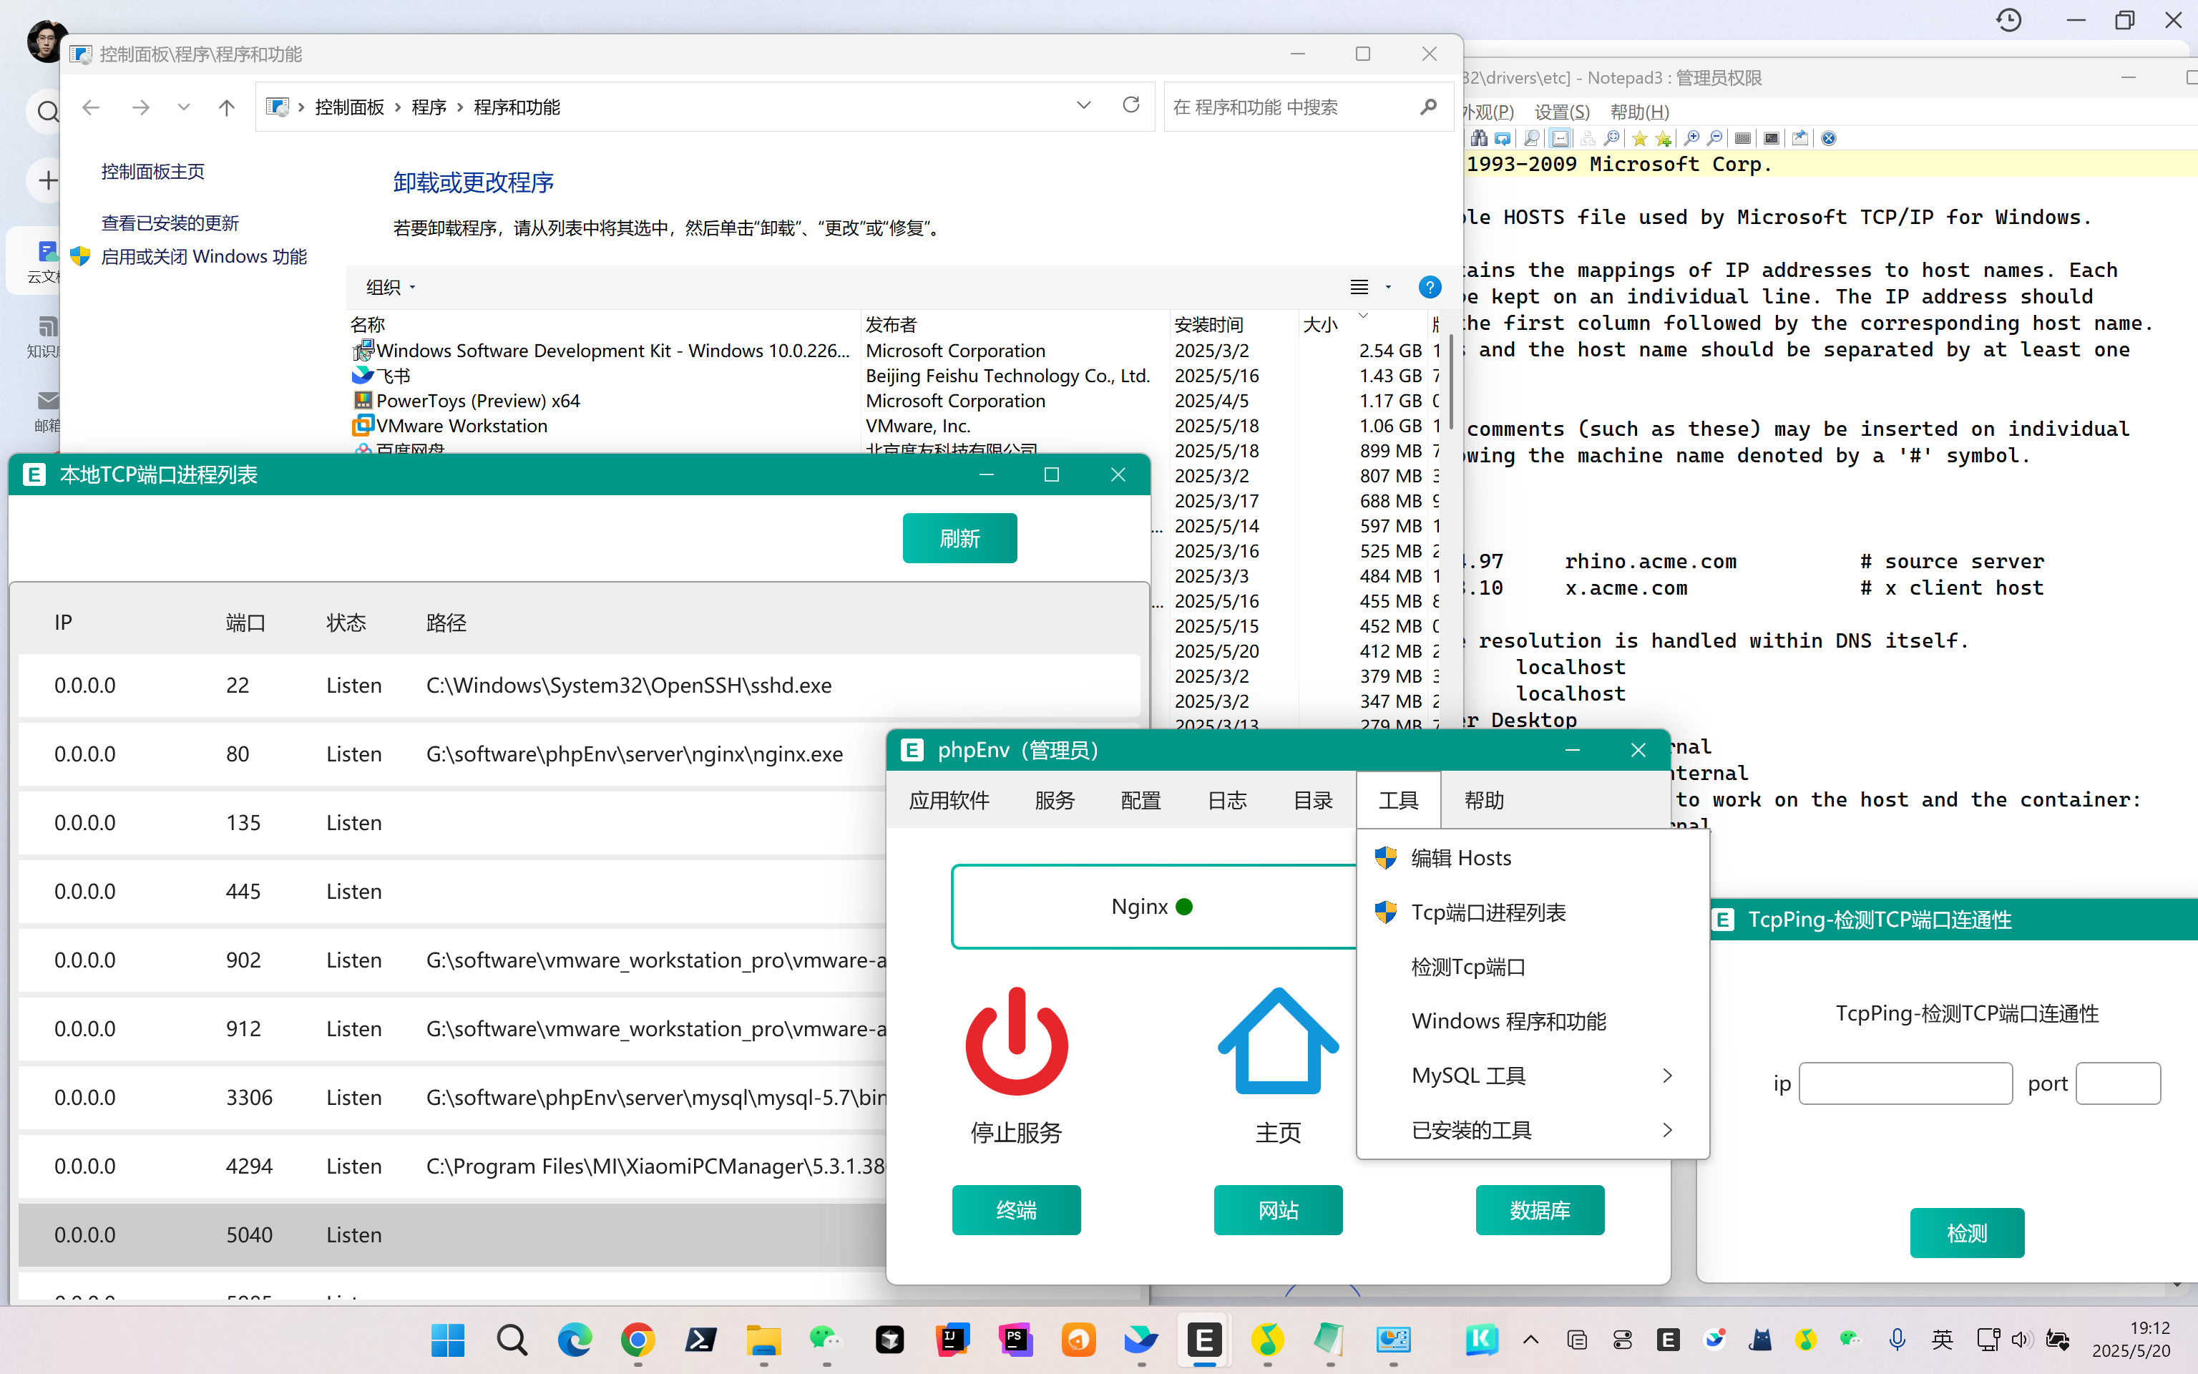The width and height of the screenshot is (2198, 1374).
Task: Click Add to Favorites star-plus icon in Notepad3
Action: point(1664,138)
